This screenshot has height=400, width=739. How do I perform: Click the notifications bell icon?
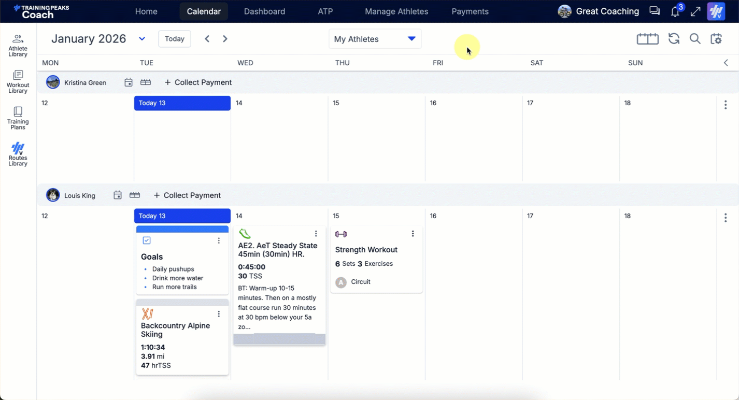point(675,11)
